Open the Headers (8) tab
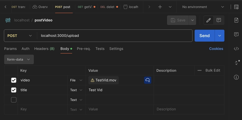This screenshot has height=120, width=242. tap(44, 49)
